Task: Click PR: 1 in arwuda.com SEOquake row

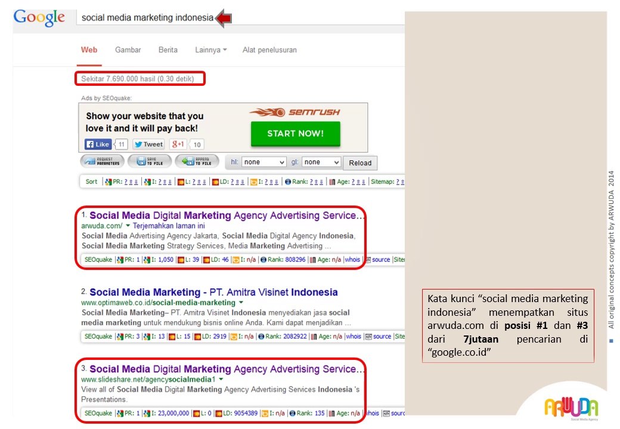Action: pyautogui.click(x=132, y=260)
